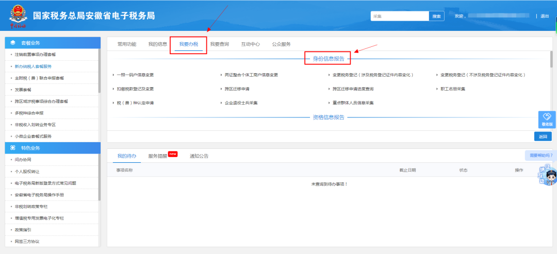Select the 通知公告 tab
The image size is (557, 254).
(x=199, y=156)
